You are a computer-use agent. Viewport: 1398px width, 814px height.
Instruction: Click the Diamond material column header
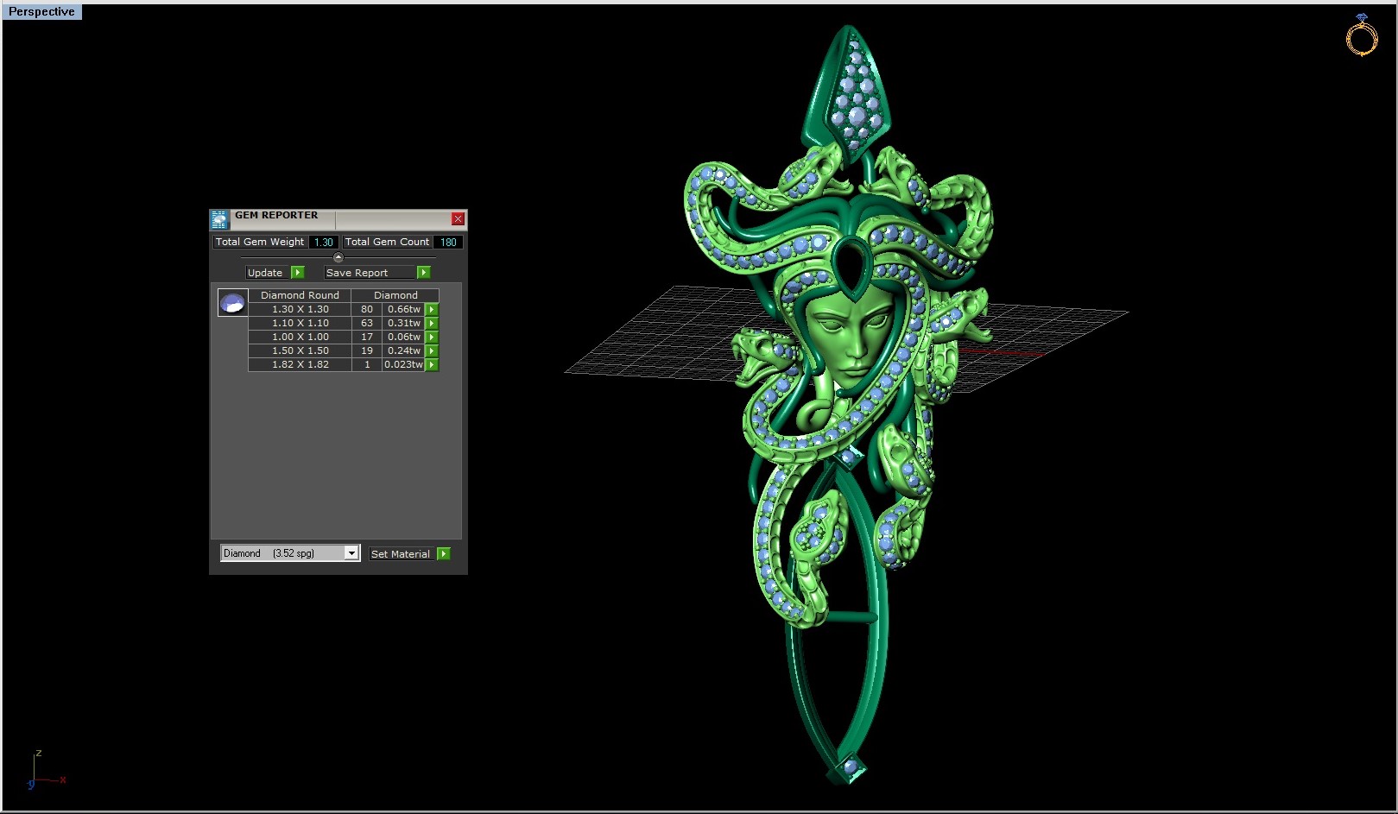coord(395,295)
